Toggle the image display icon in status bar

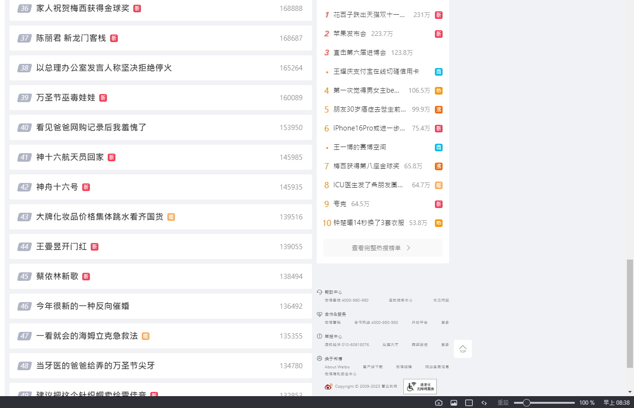454,403
